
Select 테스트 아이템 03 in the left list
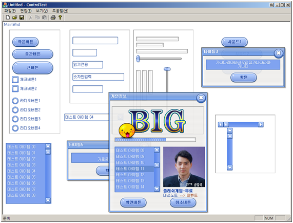pyautogui.click(x=26, y=165)
